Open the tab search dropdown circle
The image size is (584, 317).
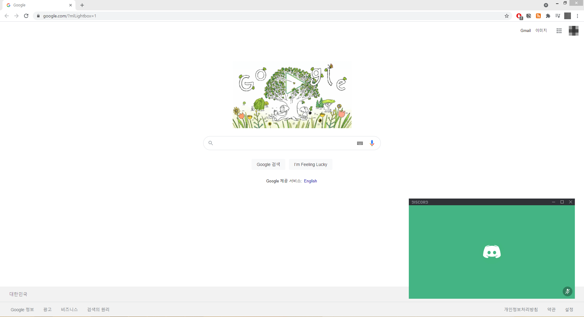coord(546,5)
